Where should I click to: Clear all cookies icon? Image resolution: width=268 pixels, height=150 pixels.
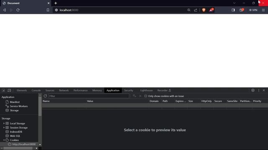[x=134, y=96]
